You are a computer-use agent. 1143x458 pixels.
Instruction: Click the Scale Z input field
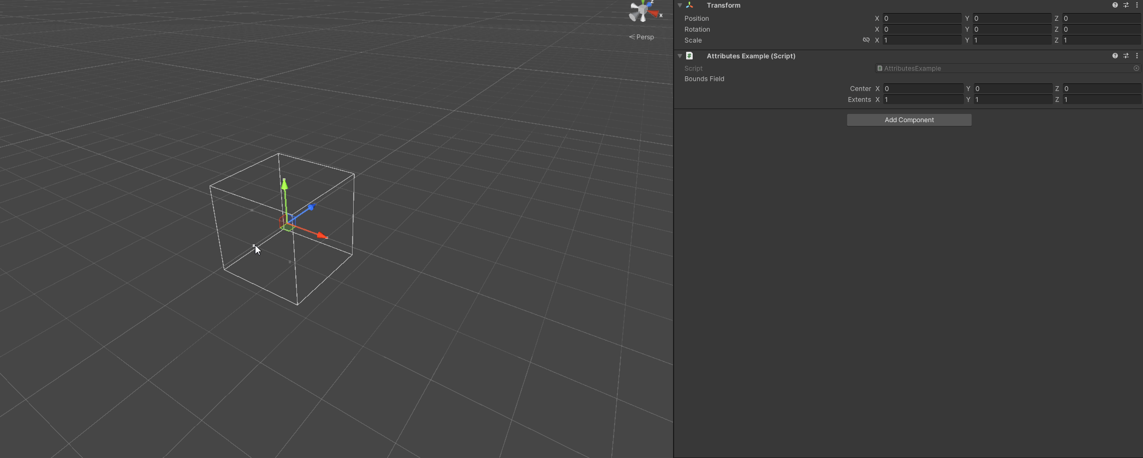click(x=1102, y=40)
